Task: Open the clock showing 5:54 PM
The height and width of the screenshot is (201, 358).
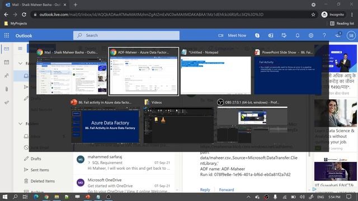Action: [334, 197]
